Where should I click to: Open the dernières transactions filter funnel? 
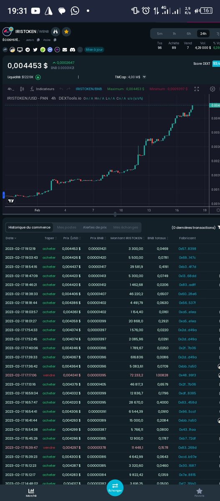pos(218,228)
